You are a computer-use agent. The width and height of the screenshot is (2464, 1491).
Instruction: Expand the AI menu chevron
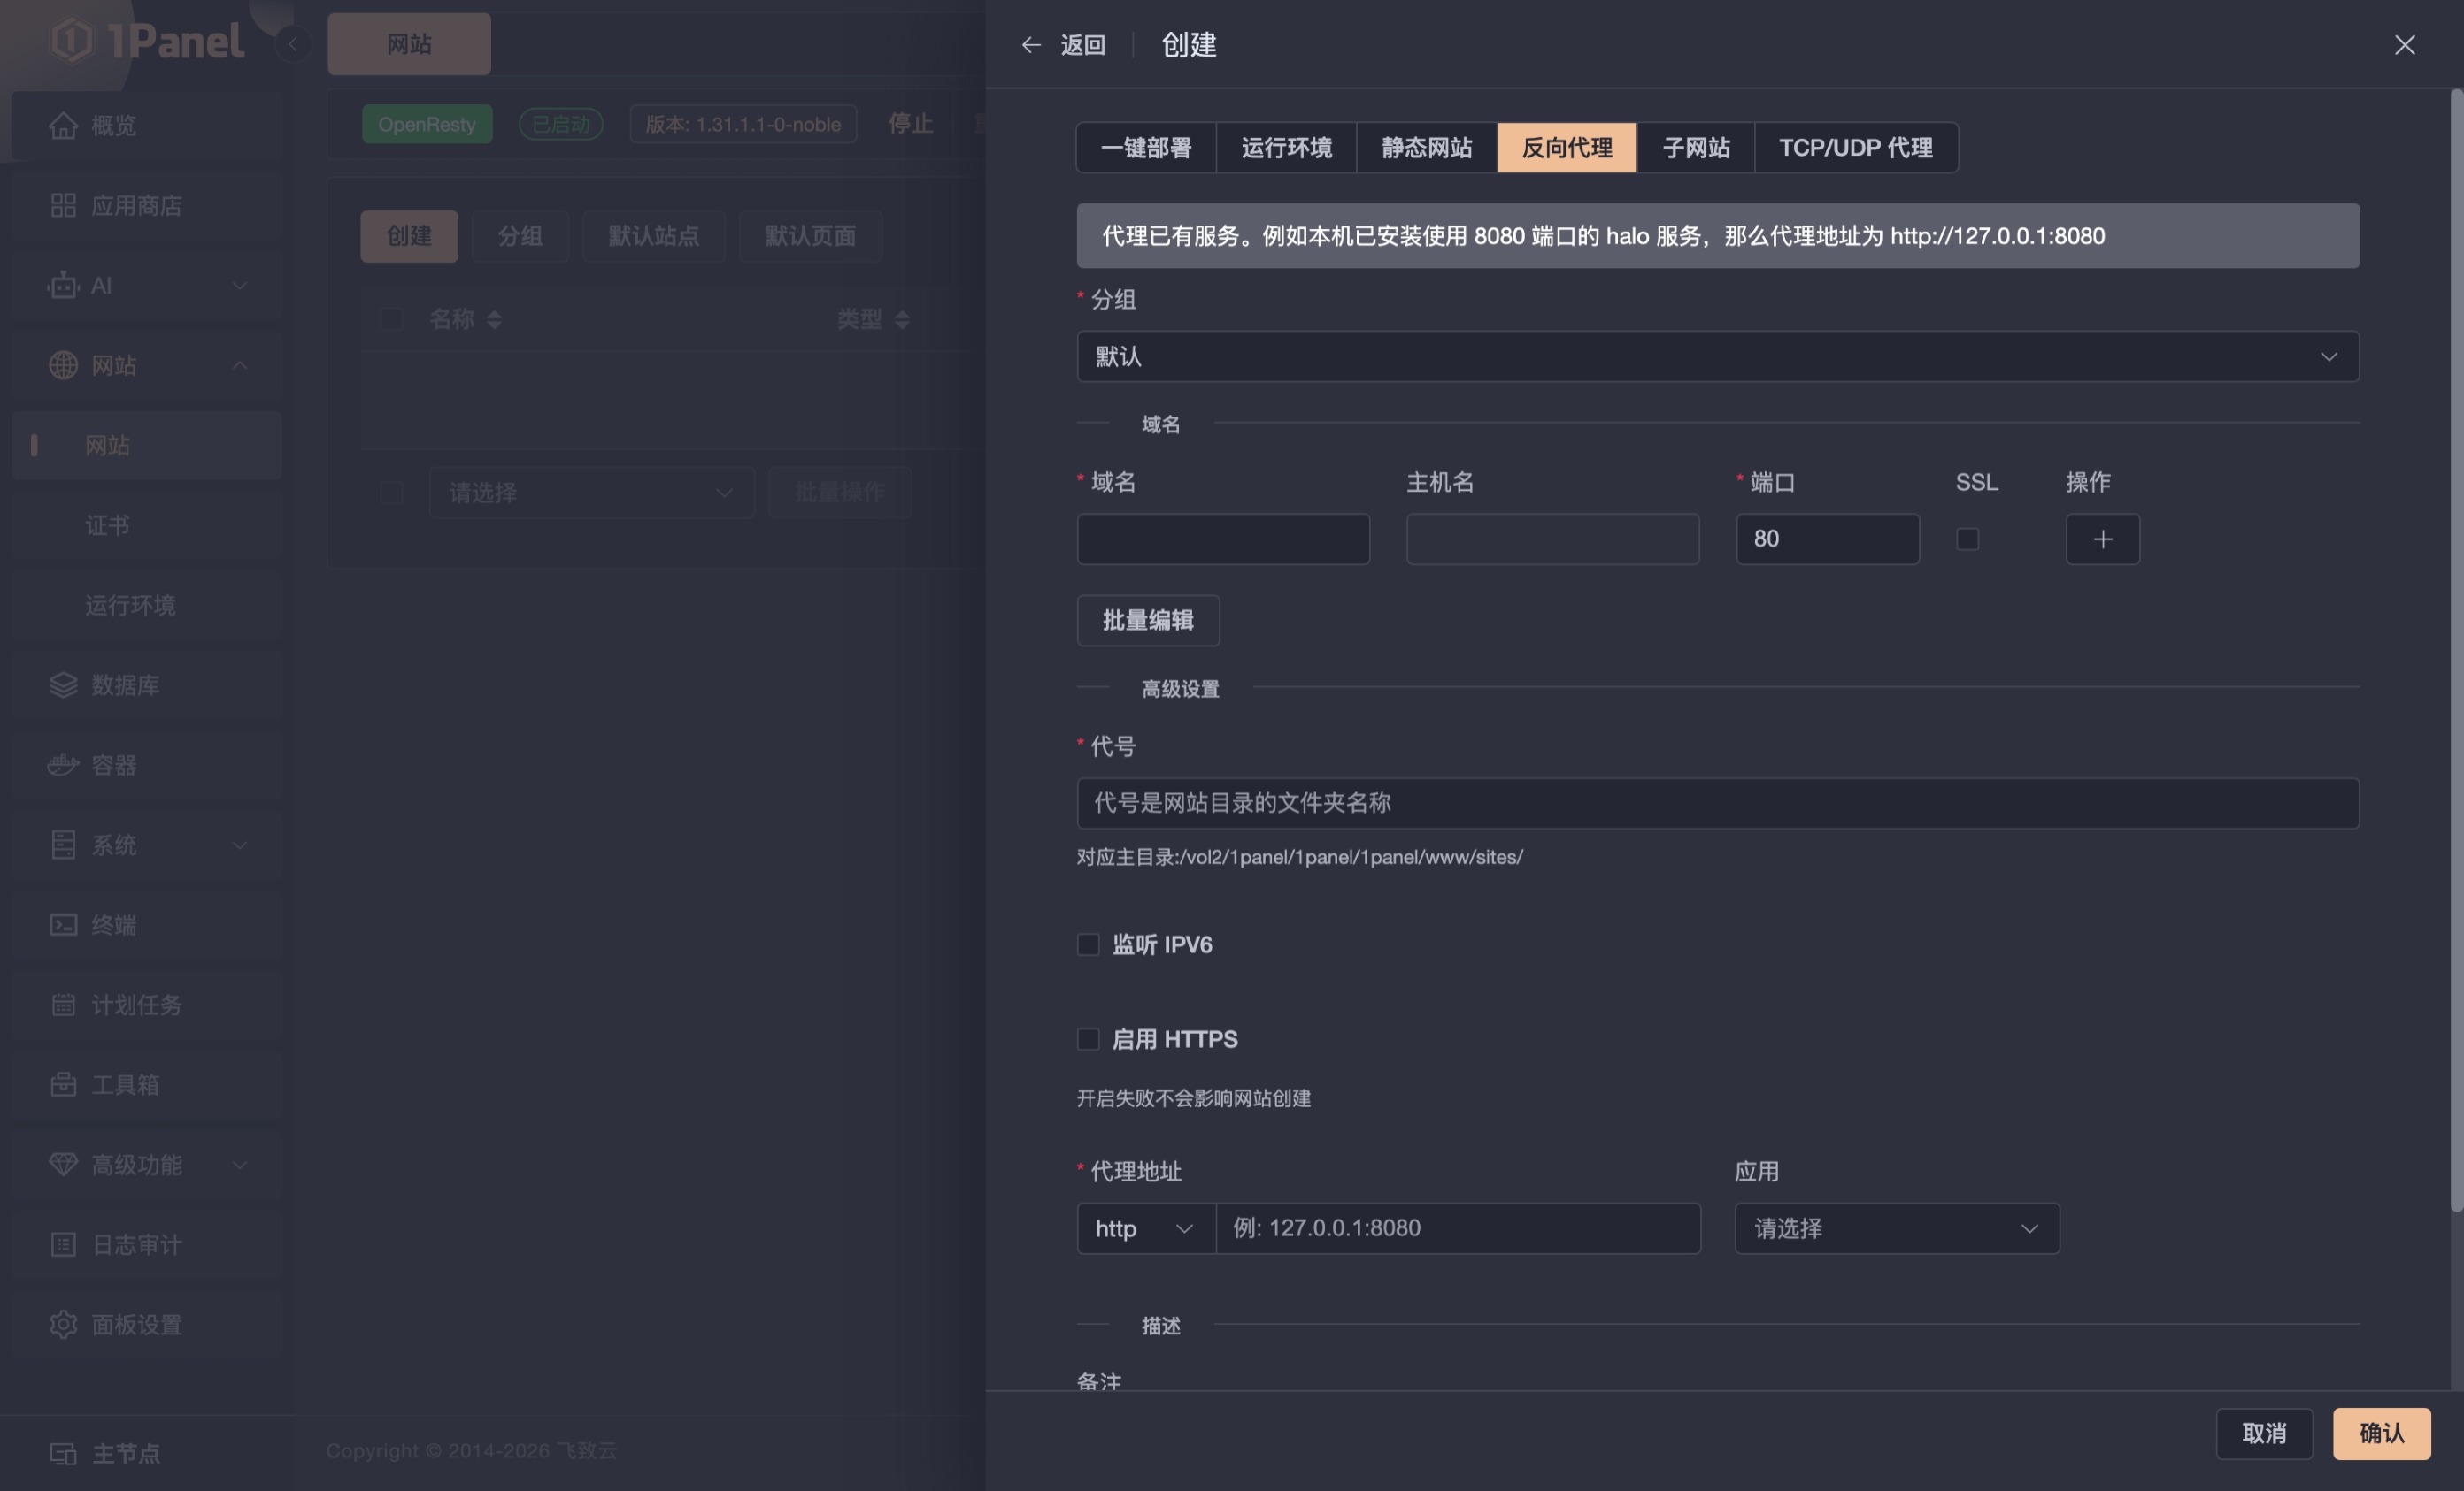[240, 286]
